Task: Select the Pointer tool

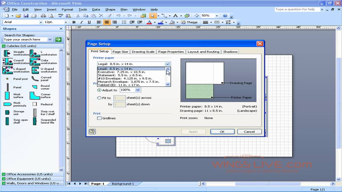Action: [153, 16]
